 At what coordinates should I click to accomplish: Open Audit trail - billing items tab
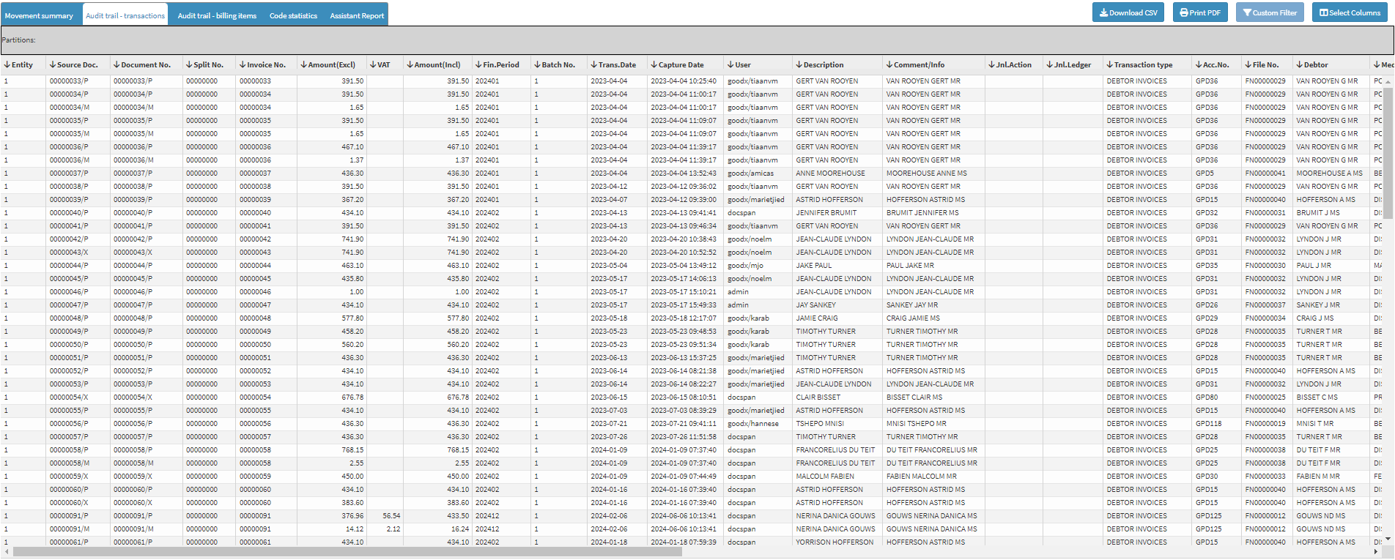coord(217,15)
